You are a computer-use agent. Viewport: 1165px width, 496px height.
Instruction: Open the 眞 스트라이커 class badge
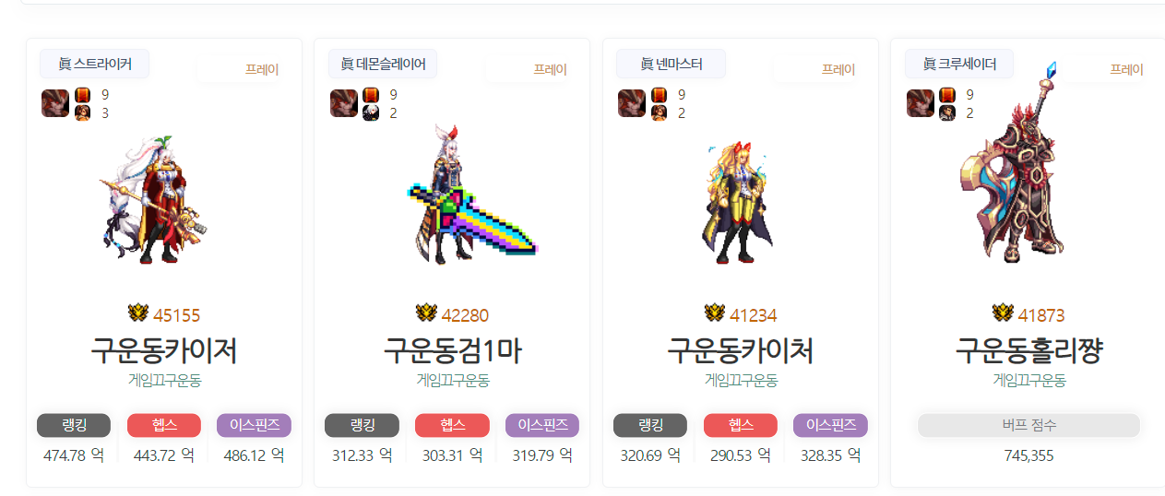(94, 65)
